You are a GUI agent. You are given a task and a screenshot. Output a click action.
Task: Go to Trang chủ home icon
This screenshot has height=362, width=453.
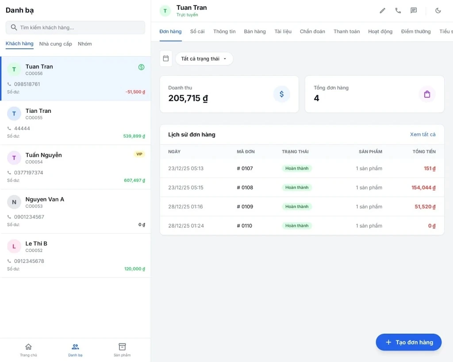click(x=28, y=349)
